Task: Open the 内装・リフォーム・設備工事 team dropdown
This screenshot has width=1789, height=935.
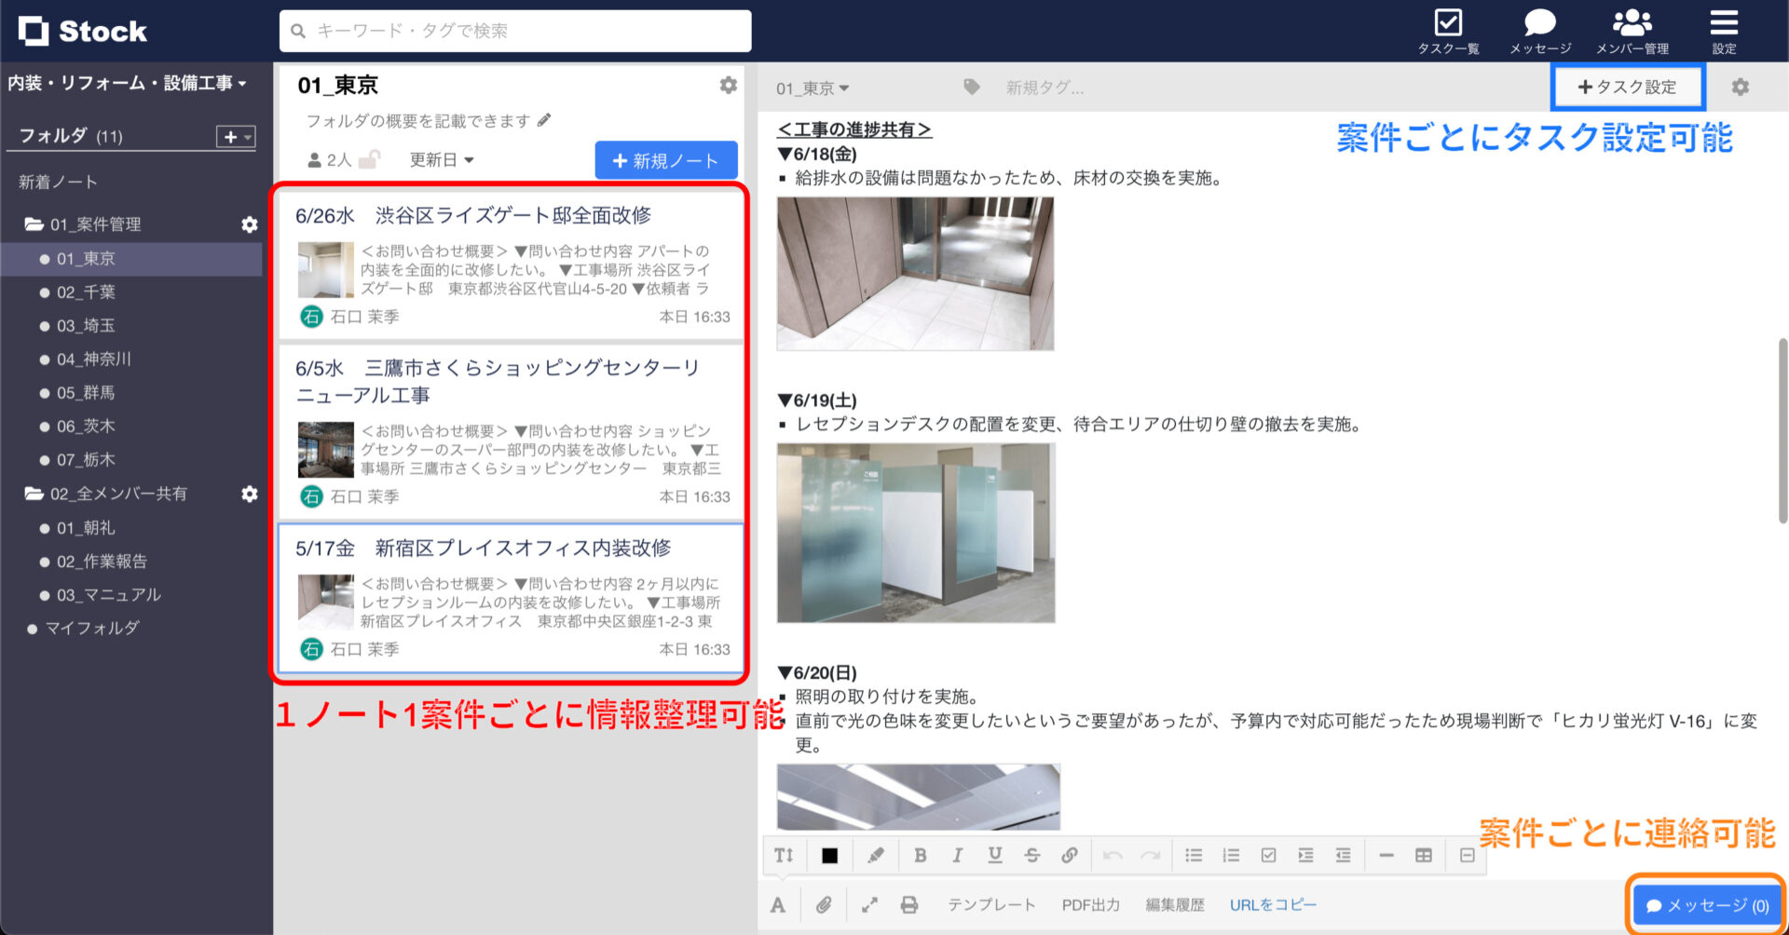Action: (128, 83)
